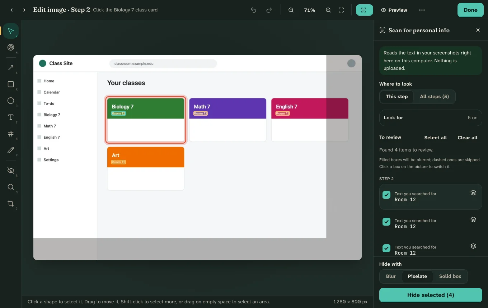Pick the arrow drawing tool
This screenshot has width=488, height=308.
[11, 68]
